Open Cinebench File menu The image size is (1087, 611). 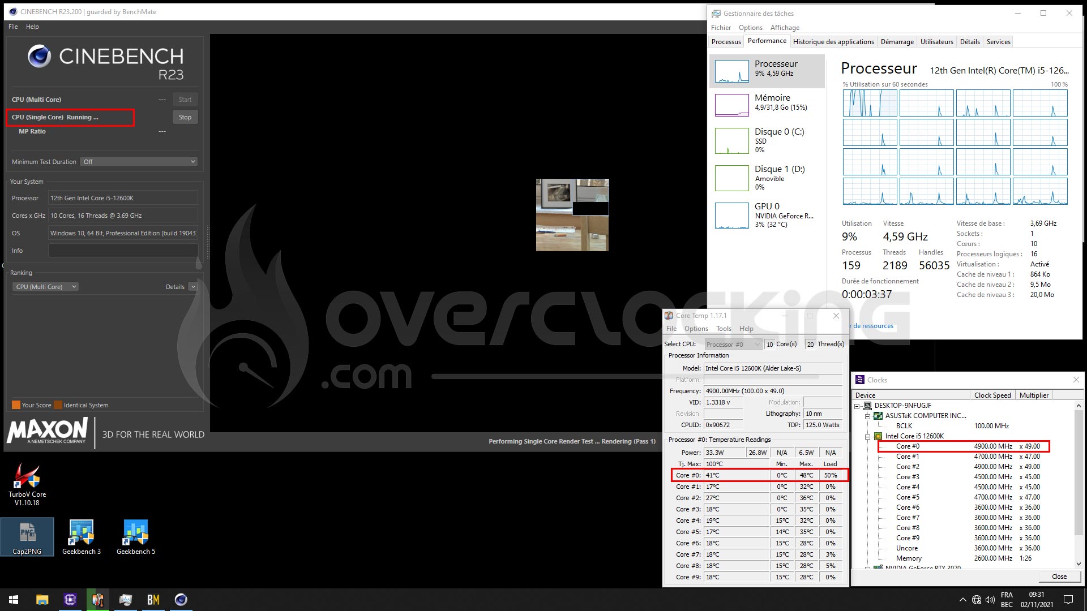[13, 27]
